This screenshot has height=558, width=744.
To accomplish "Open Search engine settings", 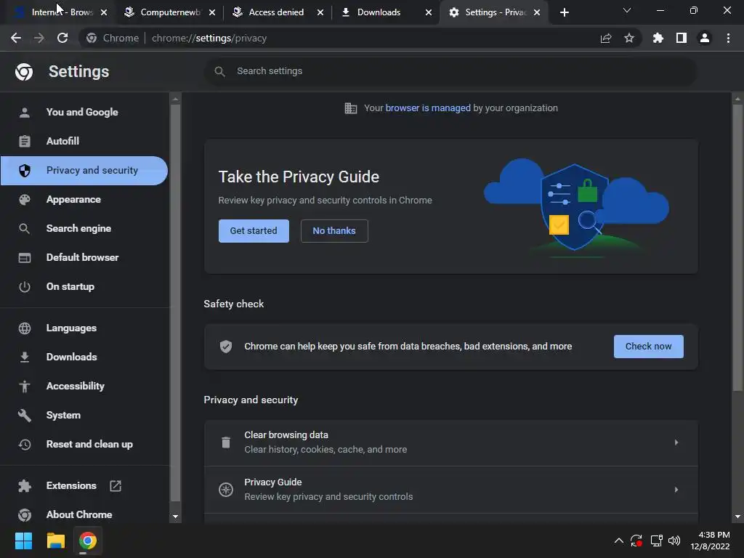I will pyautogui.click(x=84, y=228).
